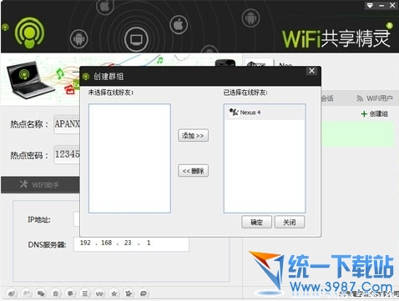399x301 pixels.
Task: Click the 热点密码 input field
Action: tap(67, 154)
